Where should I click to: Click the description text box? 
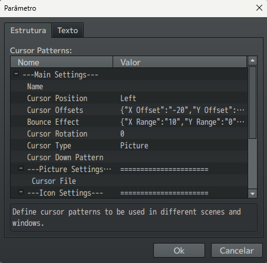pyautogui.click(x=134, y=217)
